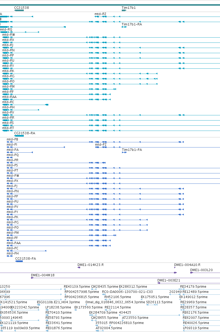Image resolution: width=220 pixels, height=332 pixels.
Task: Click the CG31538 gene label at top
Action: point(21,8)
